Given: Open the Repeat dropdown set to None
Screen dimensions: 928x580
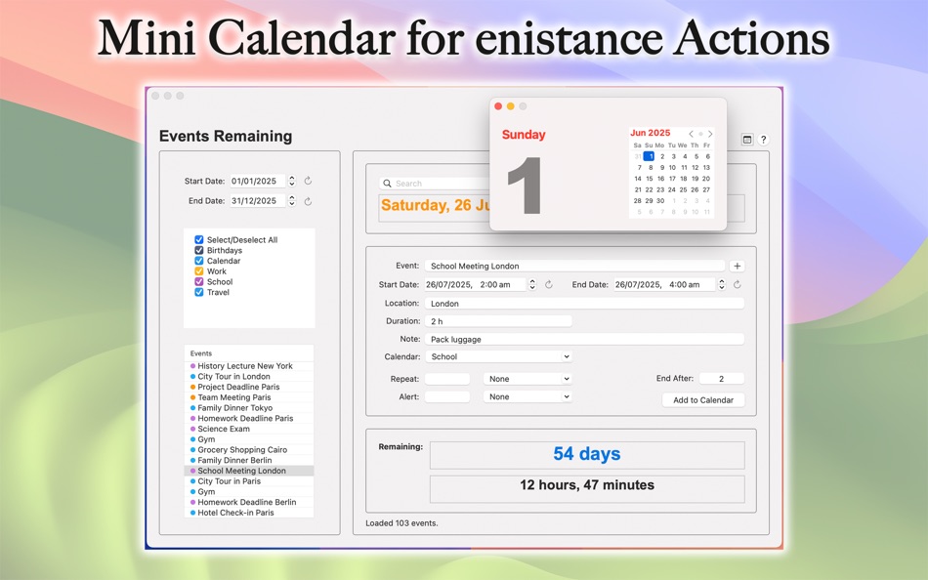Looking at the screenshot, I should [x=527, y=379].
